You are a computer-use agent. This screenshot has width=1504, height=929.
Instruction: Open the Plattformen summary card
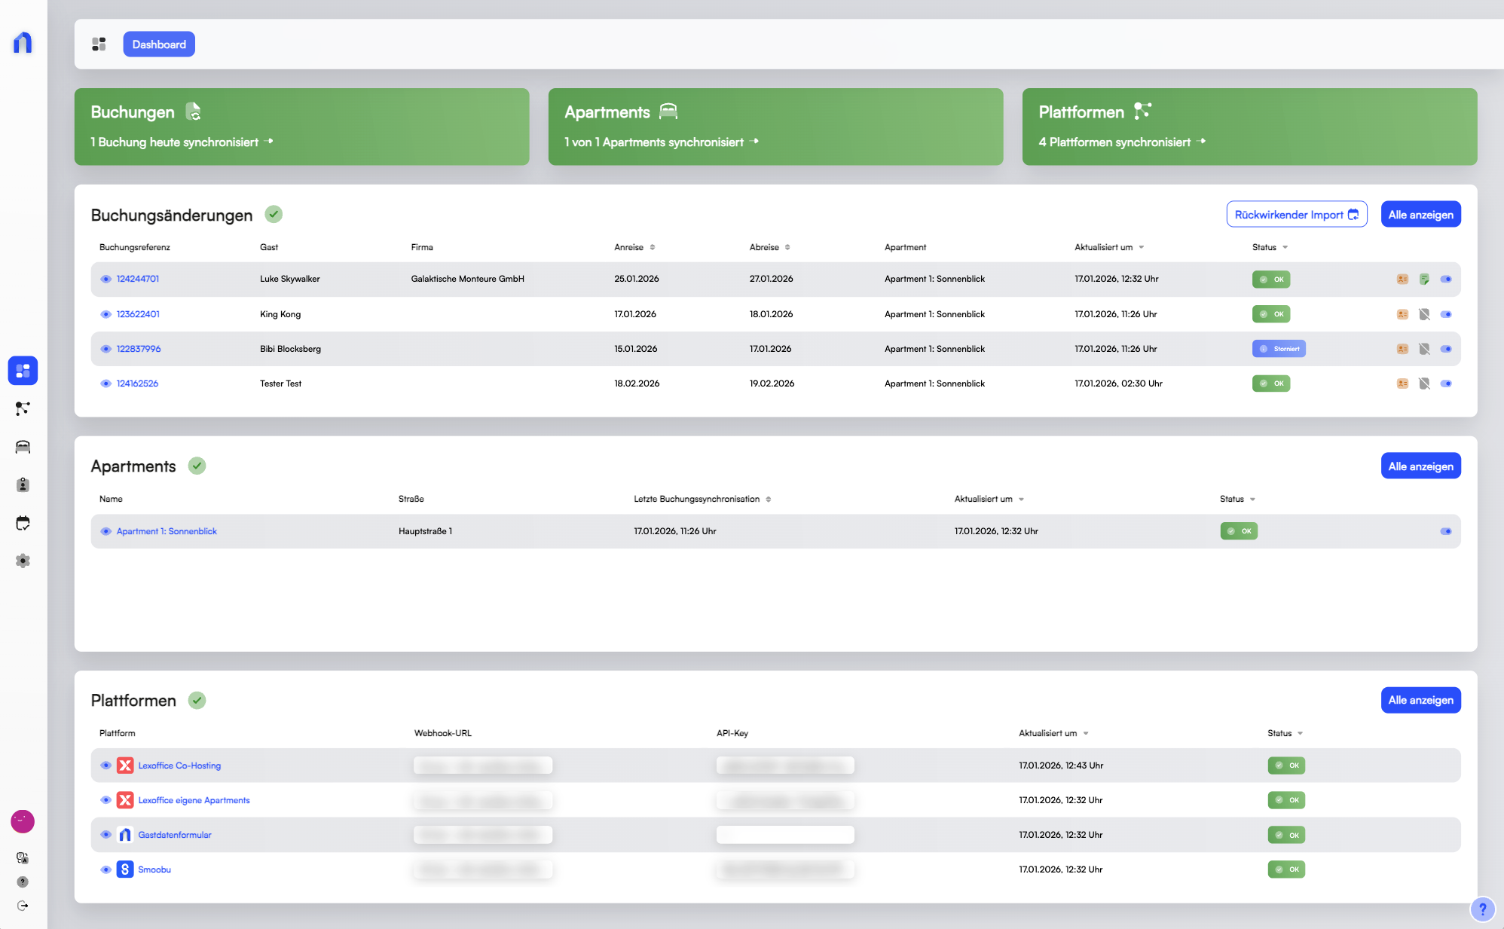(x=1249, y=127)
